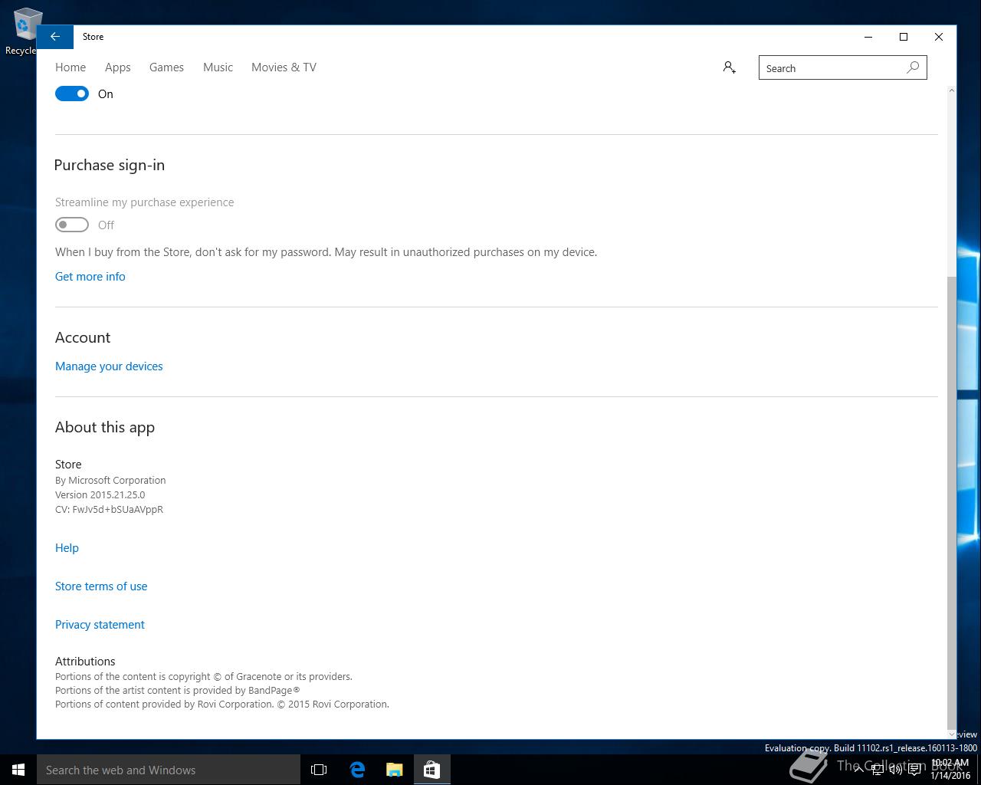981x785 pixels.
Task: Toggle Streamline my purchase experience switch
Action: coord(72,225)
